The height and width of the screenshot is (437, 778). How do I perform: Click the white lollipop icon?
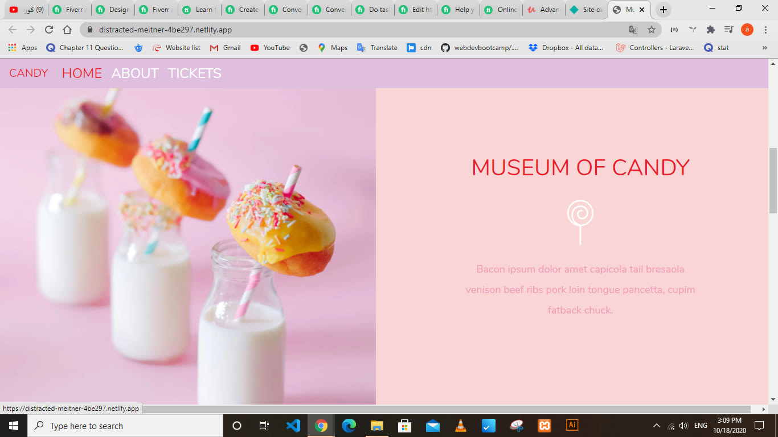(x=580, y=222)
